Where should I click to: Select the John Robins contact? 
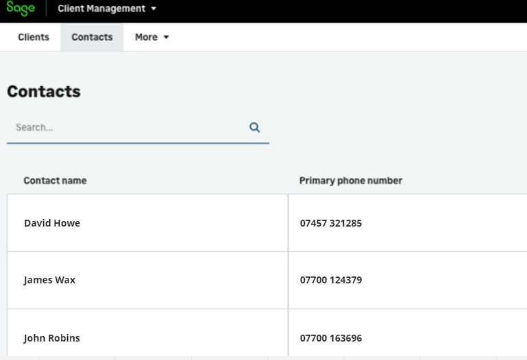52,338
